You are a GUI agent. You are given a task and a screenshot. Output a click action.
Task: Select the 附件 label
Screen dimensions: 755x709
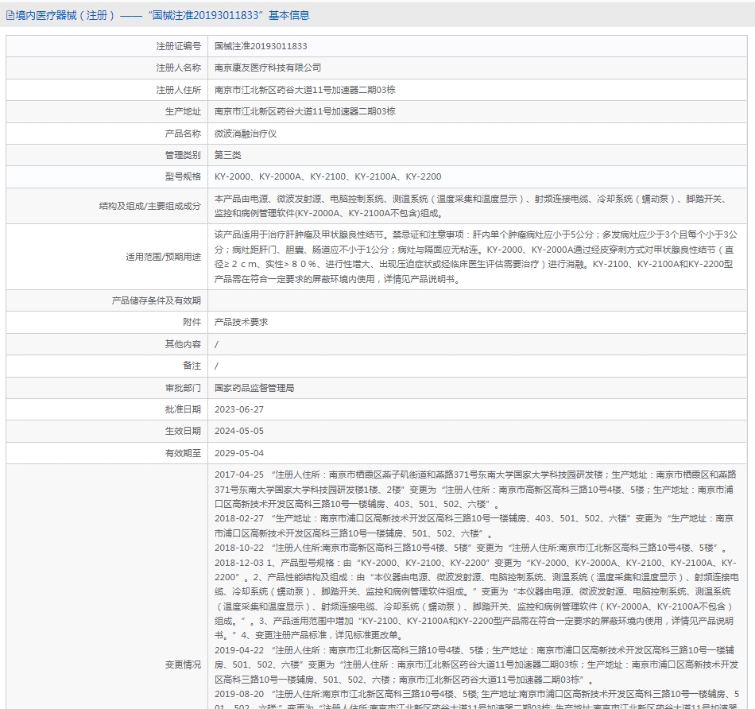point(192,322)
